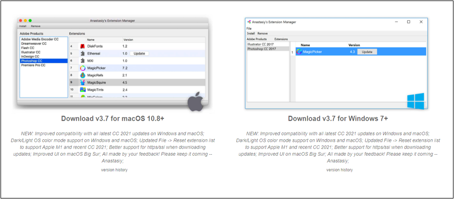Open version history link under macOS download
The width and height of the screenshot is (454, 199).
click(x=114, y=170)
